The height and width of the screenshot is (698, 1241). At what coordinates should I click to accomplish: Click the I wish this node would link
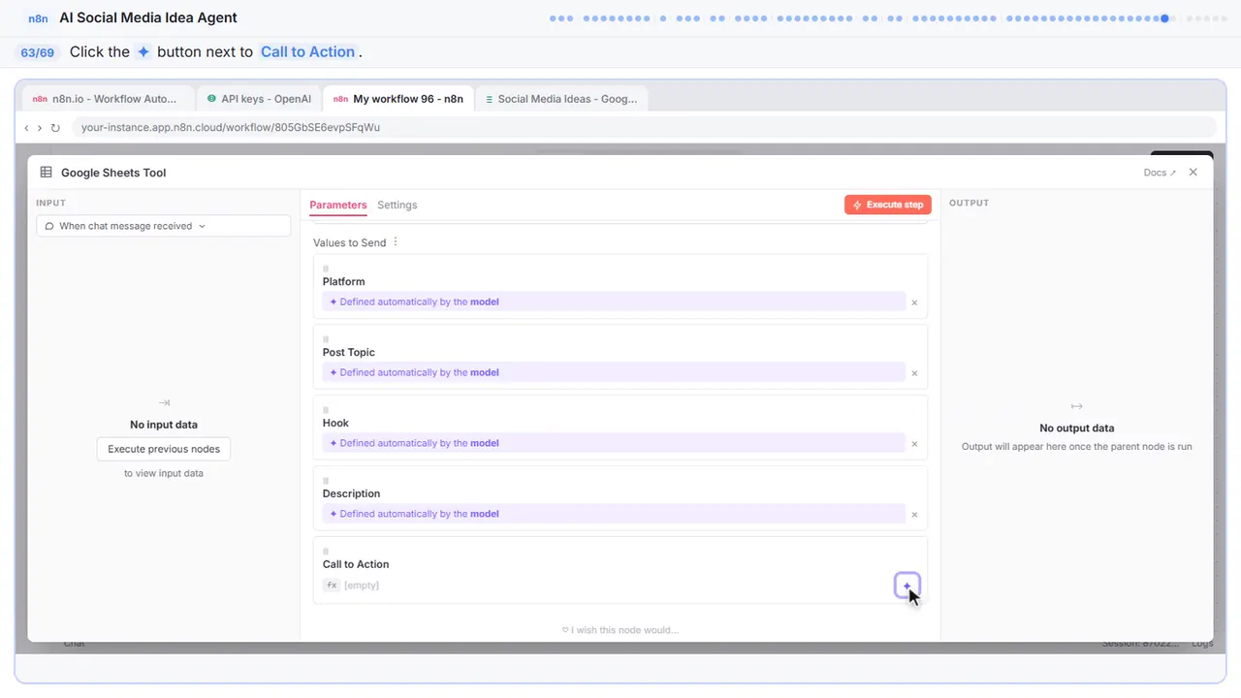pos(620,630)
